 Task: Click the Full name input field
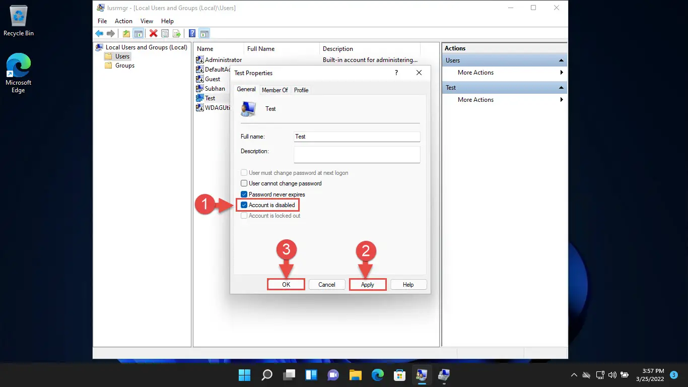357,137
